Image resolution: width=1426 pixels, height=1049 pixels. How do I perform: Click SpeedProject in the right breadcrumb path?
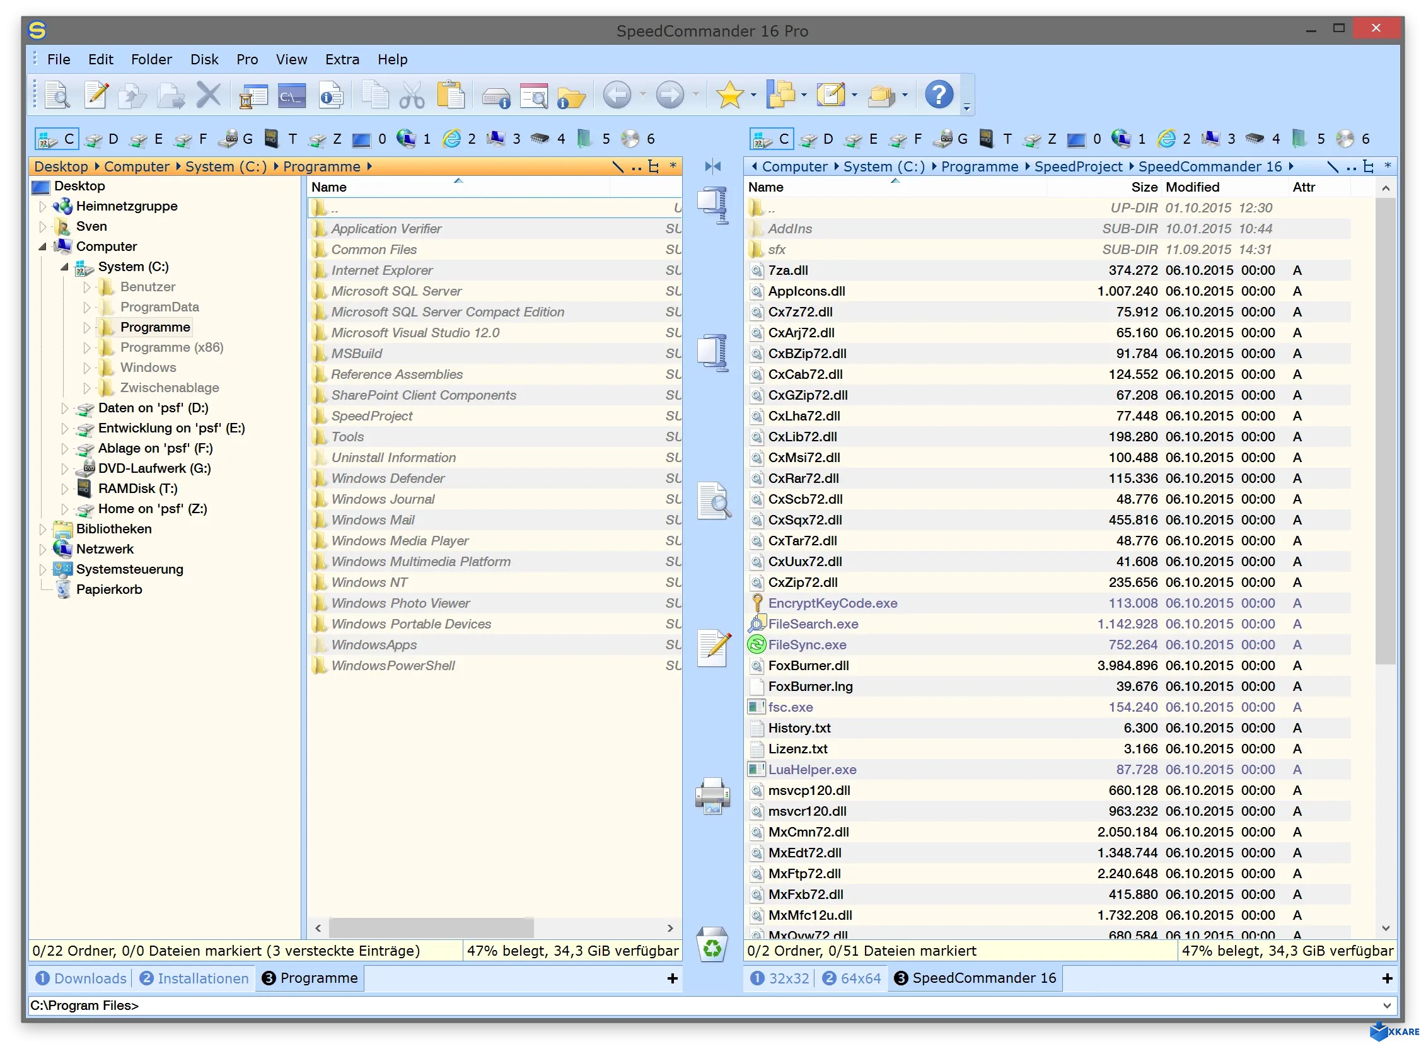1078,166
